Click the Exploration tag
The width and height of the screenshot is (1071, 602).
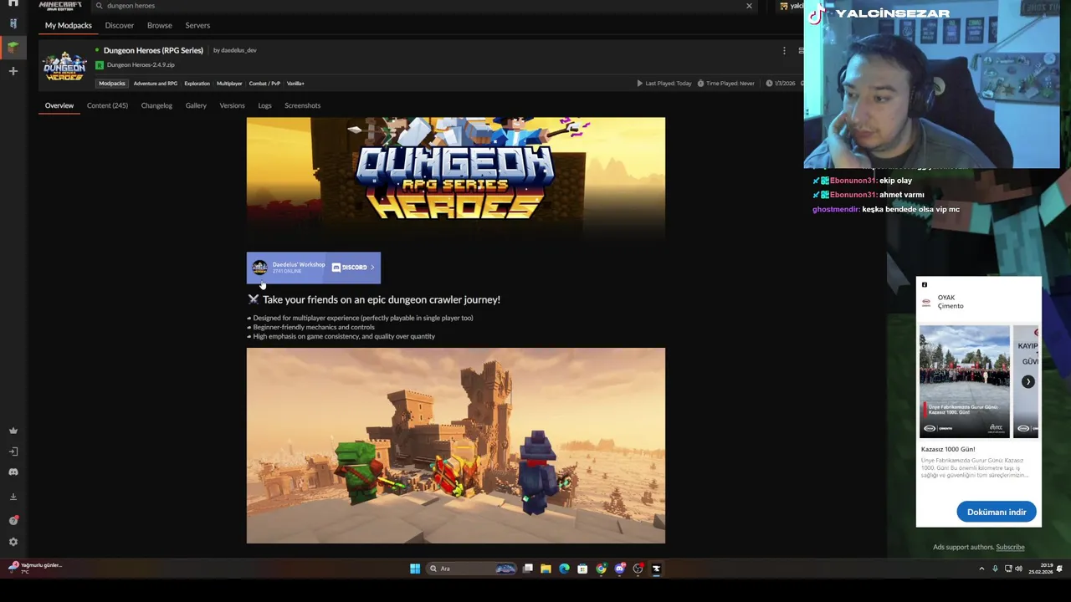[197, 84]
